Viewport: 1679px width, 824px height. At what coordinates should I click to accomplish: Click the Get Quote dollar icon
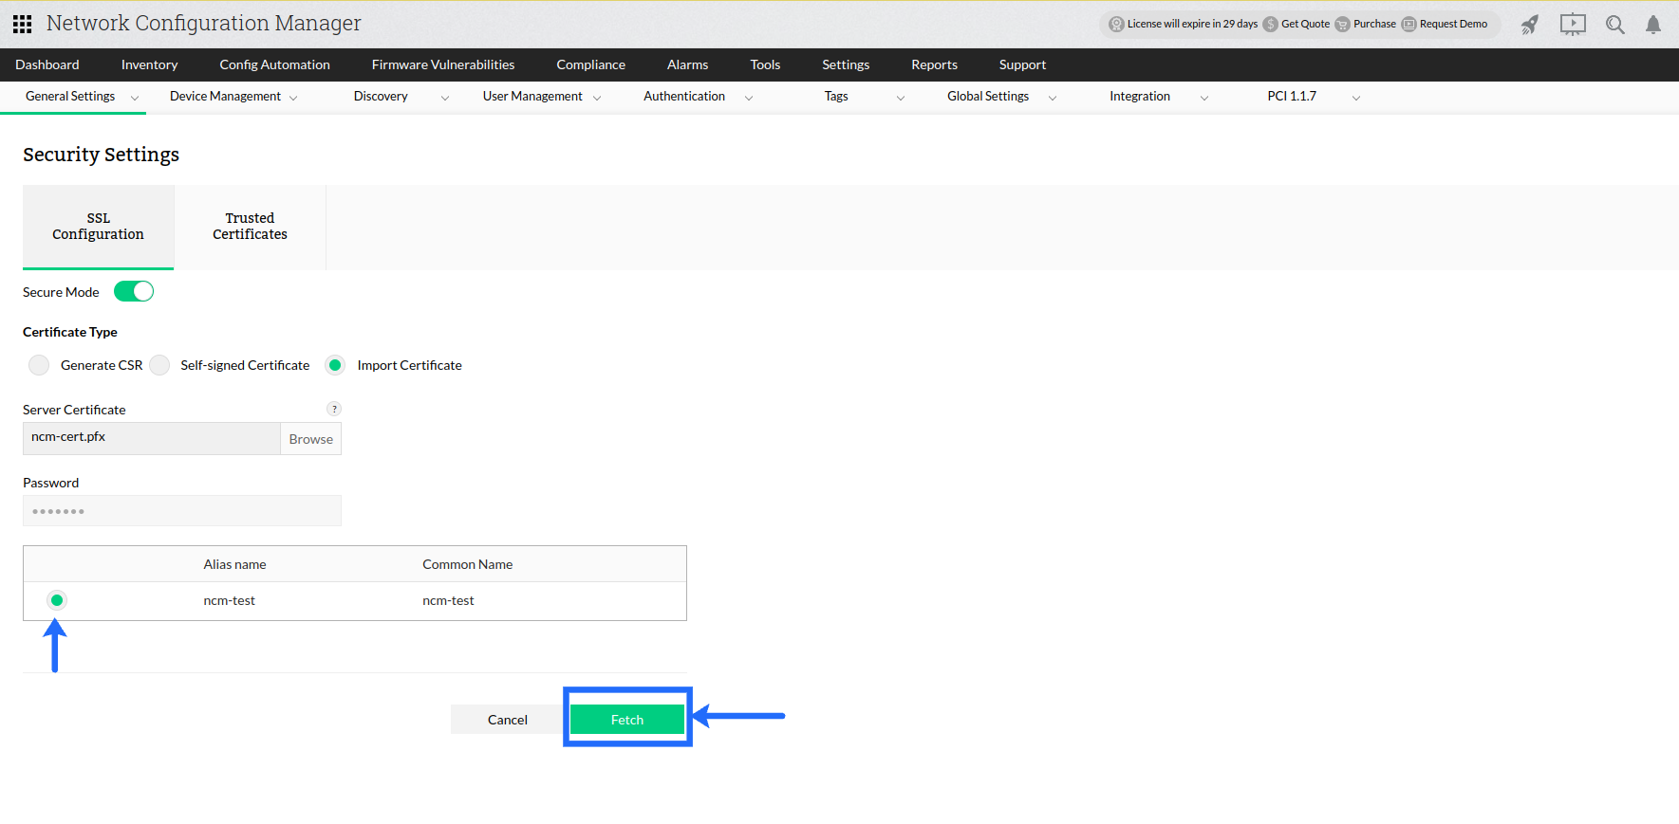1271,25
